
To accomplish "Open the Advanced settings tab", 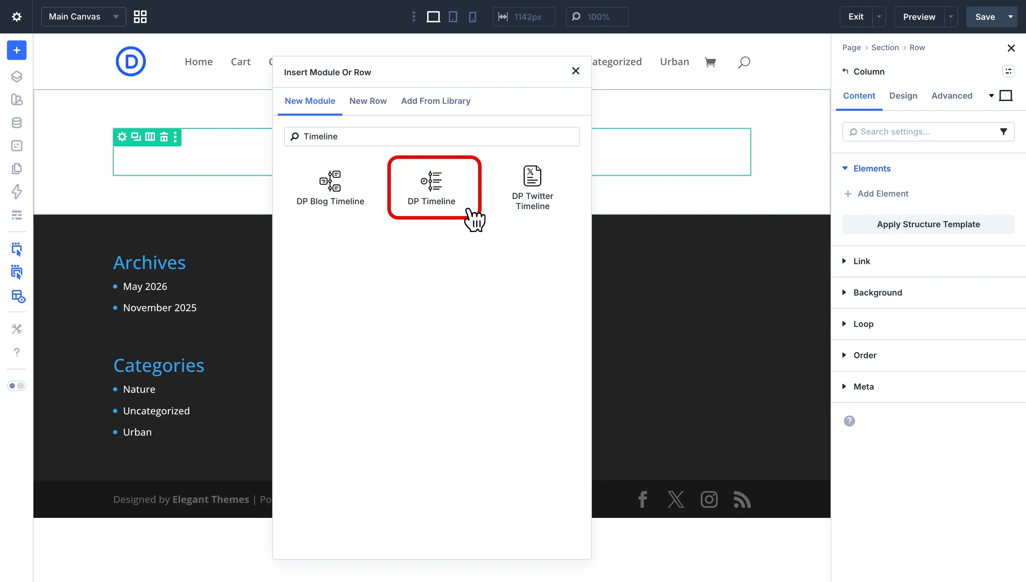I will click(952, 96).
